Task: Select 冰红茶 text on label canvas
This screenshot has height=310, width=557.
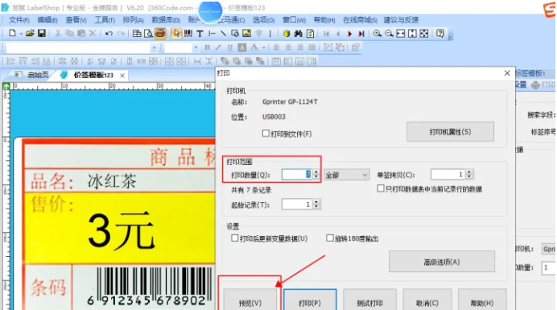Action: pyautogui.click(x=112, y=181)
